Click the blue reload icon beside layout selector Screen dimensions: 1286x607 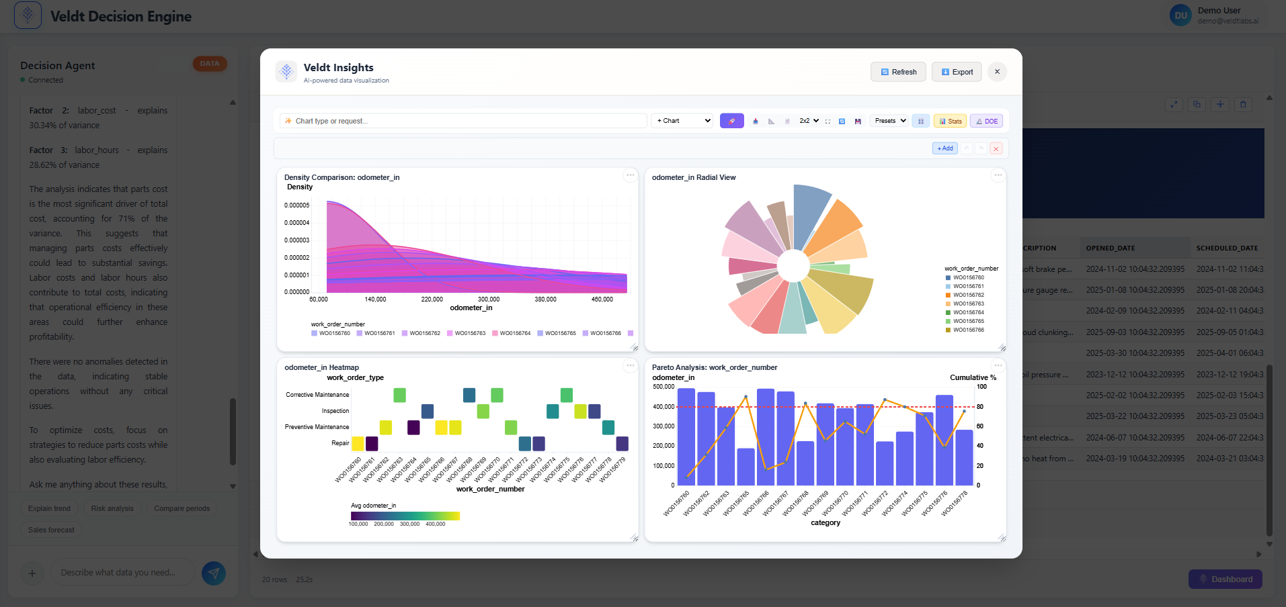(x=842, y=122)
